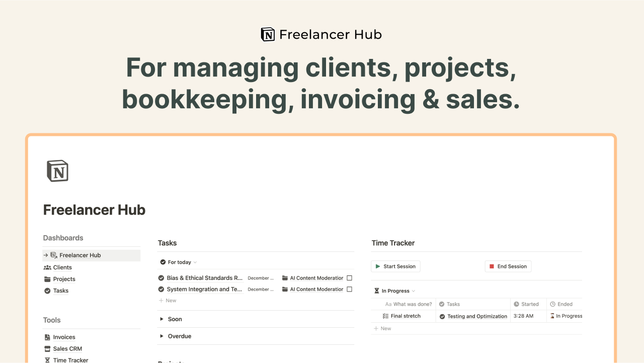Image resolution: width=644 pixels, height=363 pixels.
Task: Expand the Soon task section
Action: coord(161,319)
